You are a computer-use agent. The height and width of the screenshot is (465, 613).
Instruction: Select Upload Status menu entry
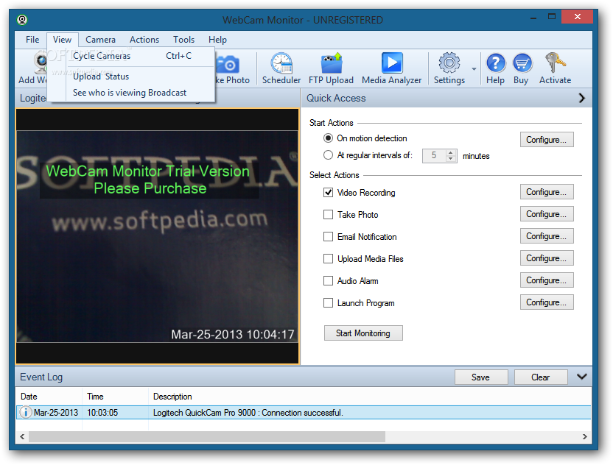[x=132, y=76]
